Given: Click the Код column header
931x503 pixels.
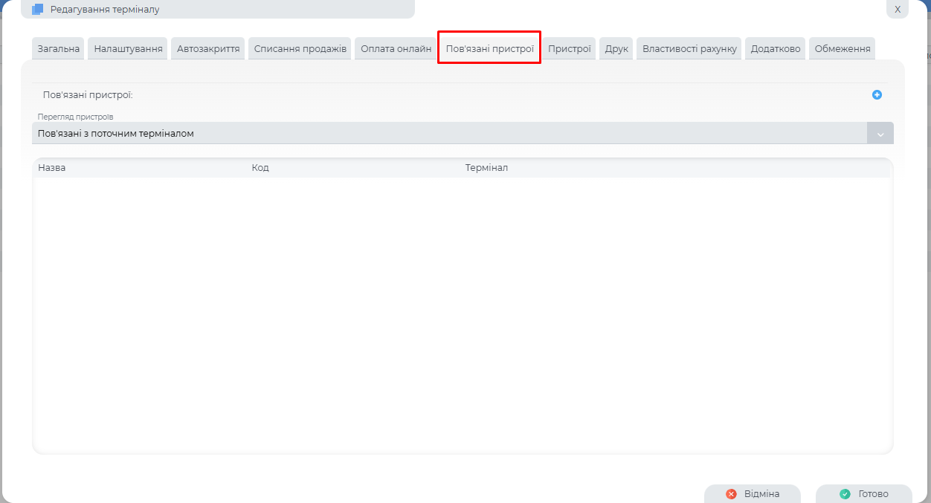Looking at the screenshot, I should point(260,168).
